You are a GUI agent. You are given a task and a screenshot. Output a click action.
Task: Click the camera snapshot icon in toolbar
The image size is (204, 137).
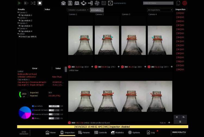(63, 3)
